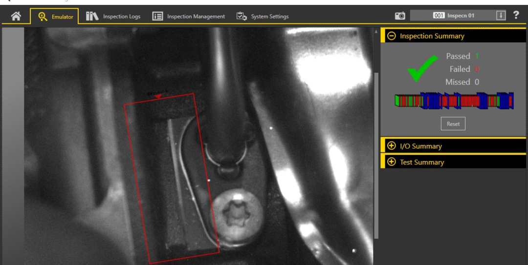Click the image pane vertical scrollbar

pos(376,155)
